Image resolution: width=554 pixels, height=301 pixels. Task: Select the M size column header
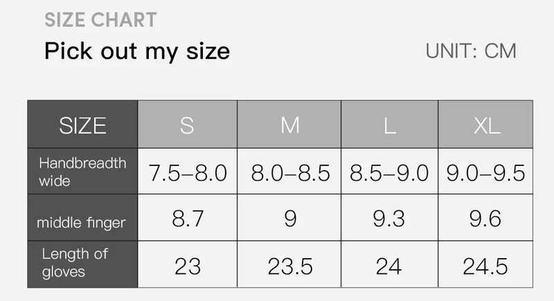pyautogui.click(x=290, y=125)
